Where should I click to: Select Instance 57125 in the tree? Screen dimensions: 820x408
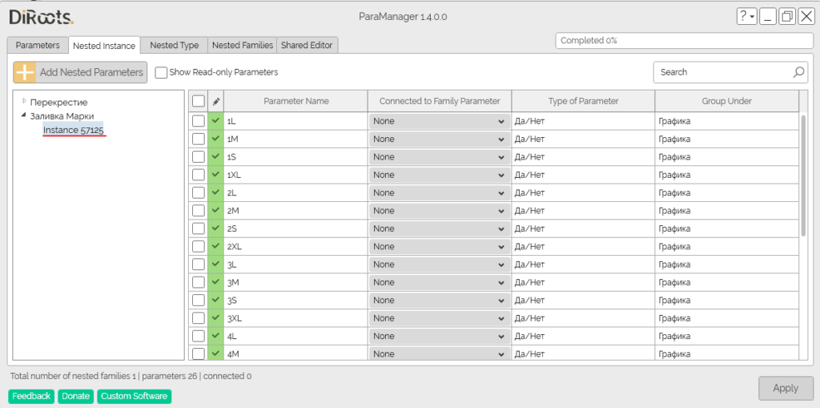[x=74, y=130]
